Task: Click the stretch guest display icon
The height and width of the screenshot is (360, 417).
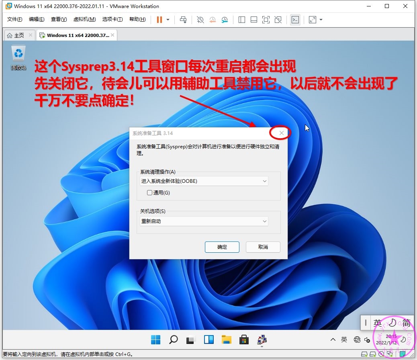Action: coord(313,20)
